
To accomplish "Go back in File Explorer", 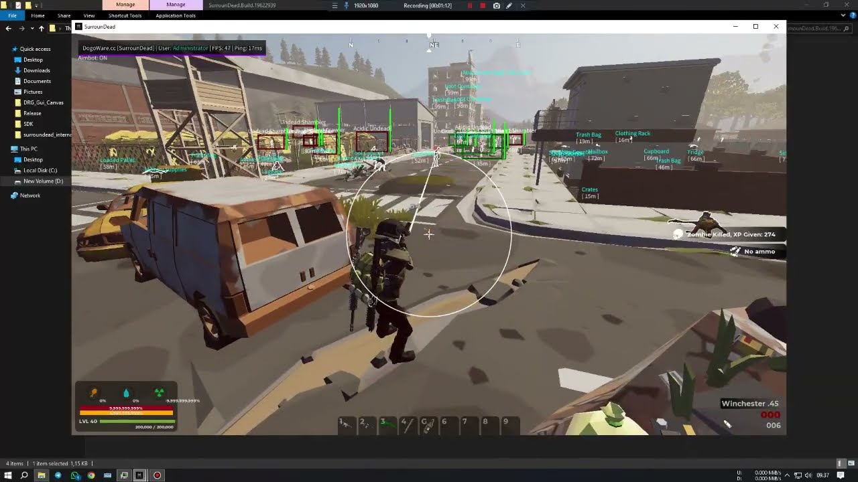I will pos(9,28).
